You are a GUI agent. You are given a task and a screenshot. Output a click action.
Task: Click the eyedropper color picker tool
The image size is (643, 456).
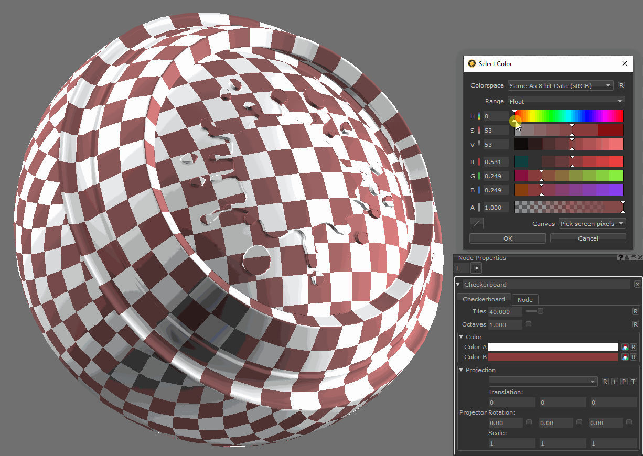(477, 224)
